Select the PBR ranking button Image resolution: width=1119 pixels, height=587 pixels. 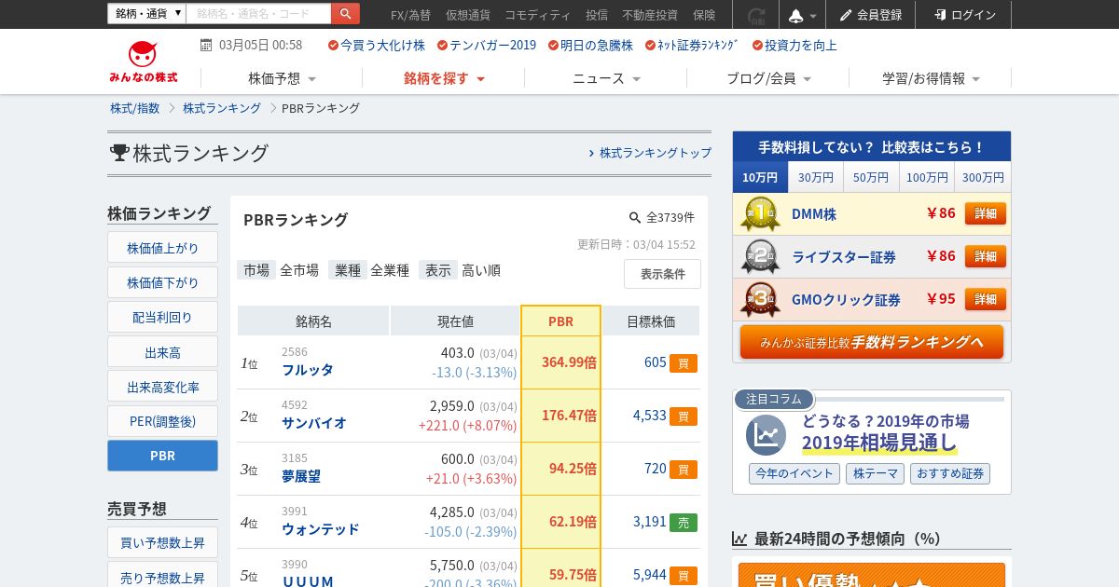pos(162,456)
